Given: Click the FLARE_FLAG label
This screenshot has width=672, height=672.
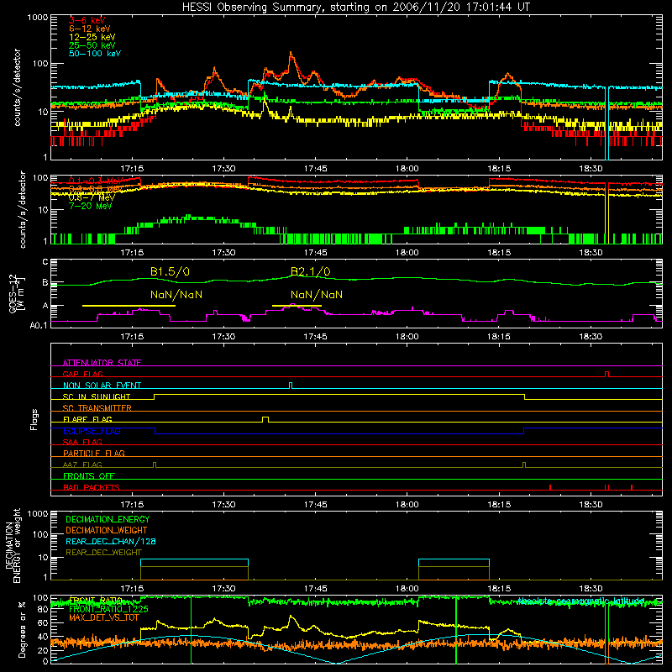Looking at the screenshot, I should tap(87, 419).
